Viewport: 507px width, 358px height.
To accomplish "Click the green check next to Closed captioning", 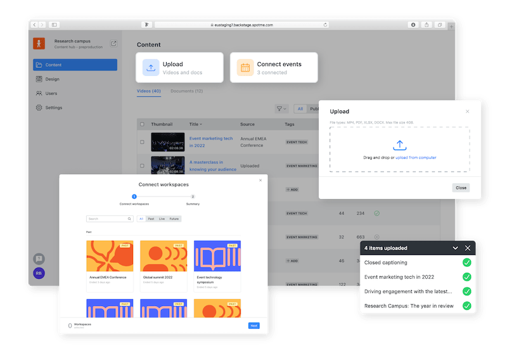I will [466, 262].
